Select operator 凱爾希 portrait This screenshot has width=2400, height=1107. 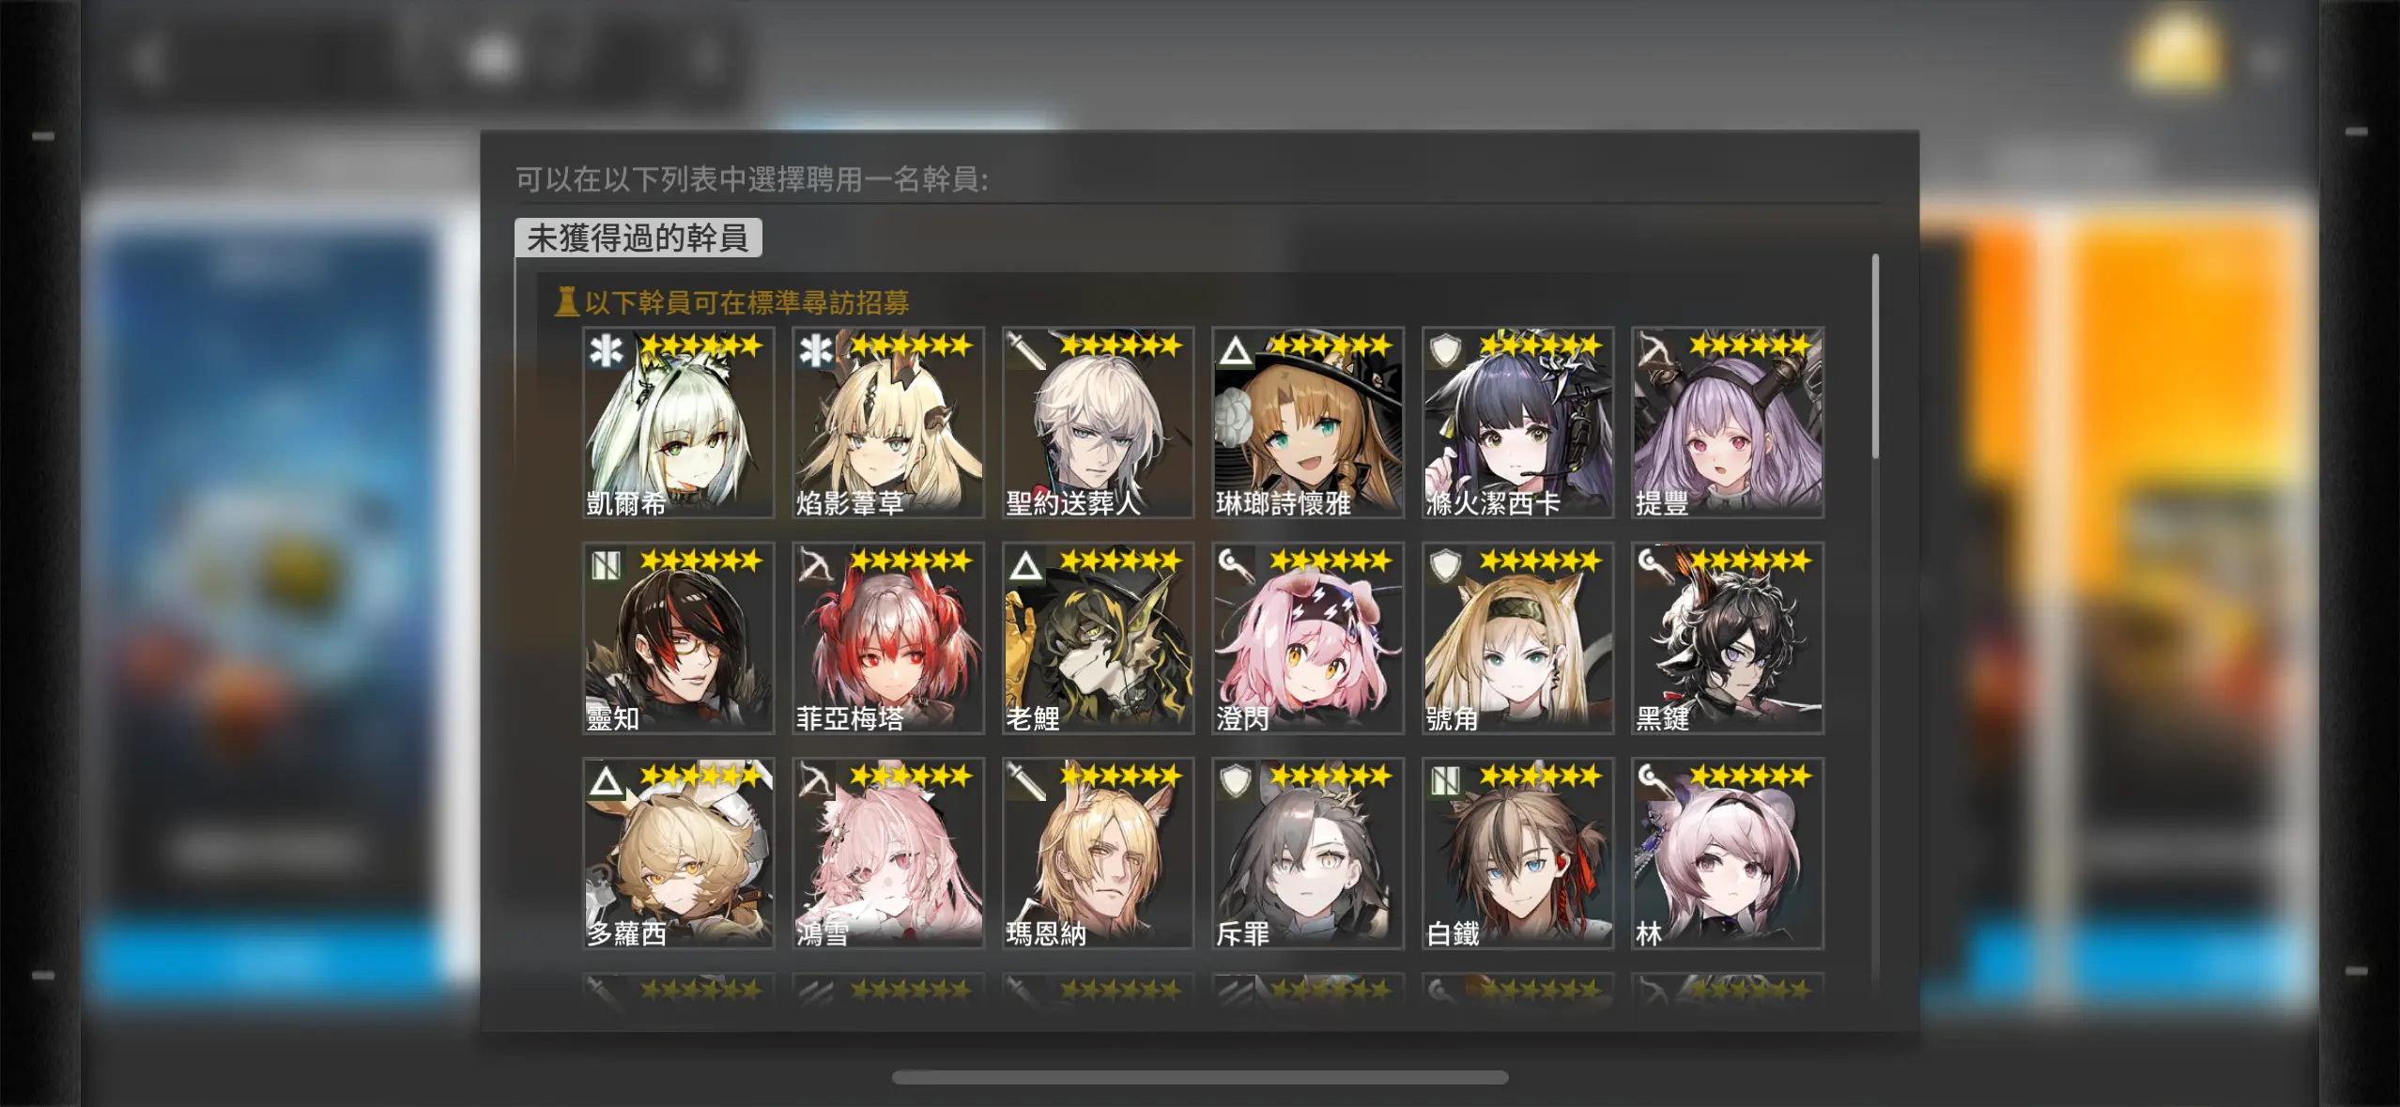pyautogui.click(x=678, y=423)
